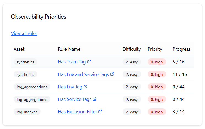Click external link icon beside Has Exclusion Filter
205x129 pixels.
tap(100, 112)
